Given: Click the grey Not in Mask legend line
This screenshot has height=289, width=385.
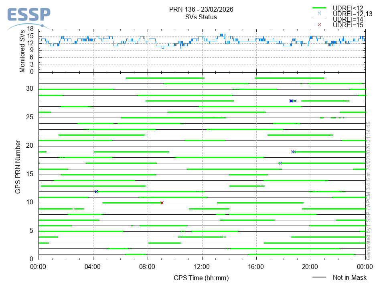Looking at the screenshot, I should (x=320, y=277).
